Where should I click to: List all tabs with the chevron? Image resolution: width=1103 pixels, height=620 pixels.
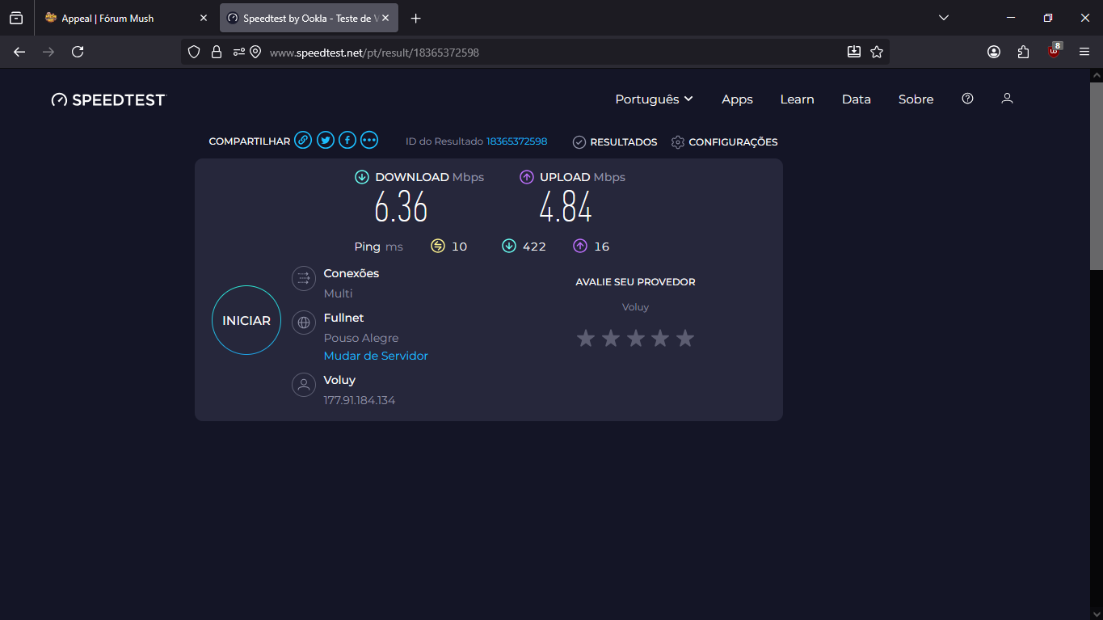pos(944,18)
